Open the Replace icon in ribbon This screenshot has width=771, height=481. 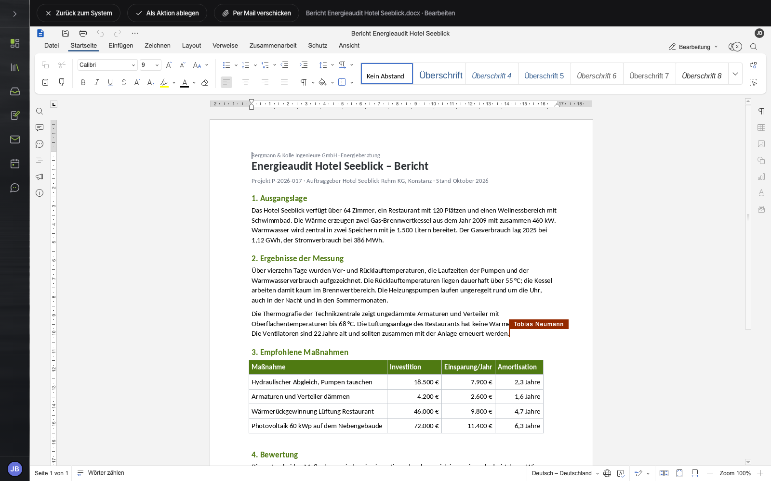tap(754, 65)
